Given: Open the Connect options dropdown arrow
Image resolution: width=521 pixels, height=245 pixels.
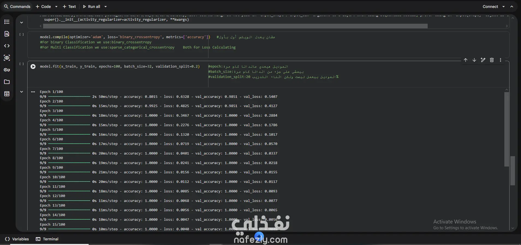Looking at the screenshot, I should (x=504, y=7).
